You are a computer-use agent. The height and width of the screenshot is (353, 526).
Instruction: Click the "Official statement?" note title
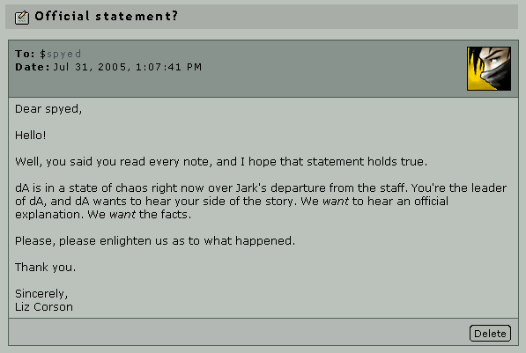point(106,16)
